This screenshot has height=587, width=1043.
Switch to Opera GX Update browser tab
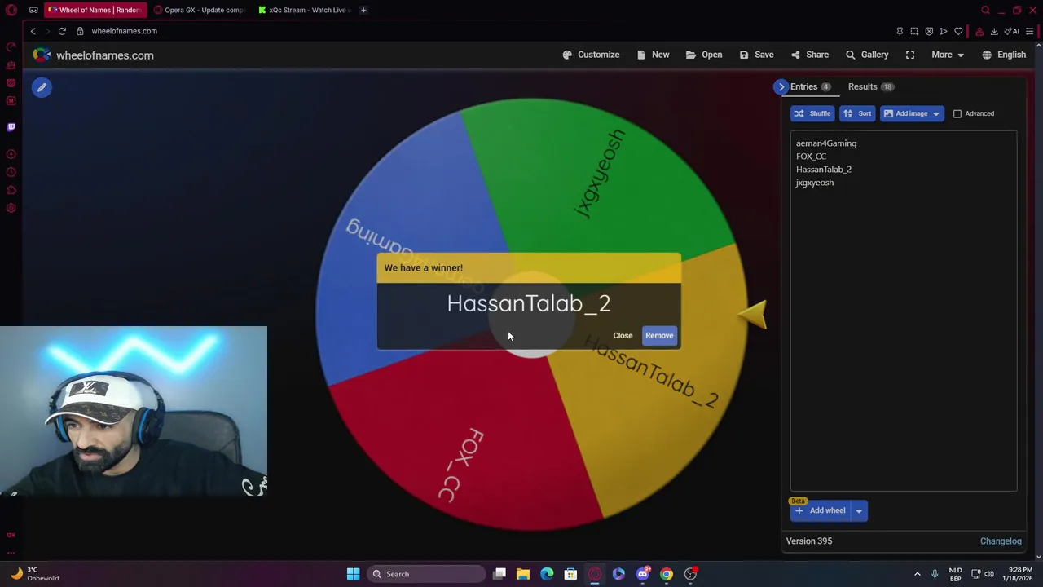pyautogui.click(x=200, y=10)
